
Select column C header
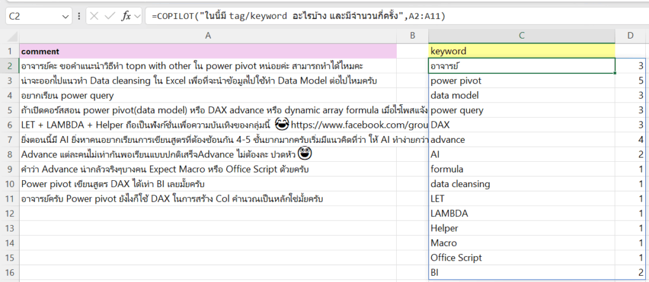(521, 36)
